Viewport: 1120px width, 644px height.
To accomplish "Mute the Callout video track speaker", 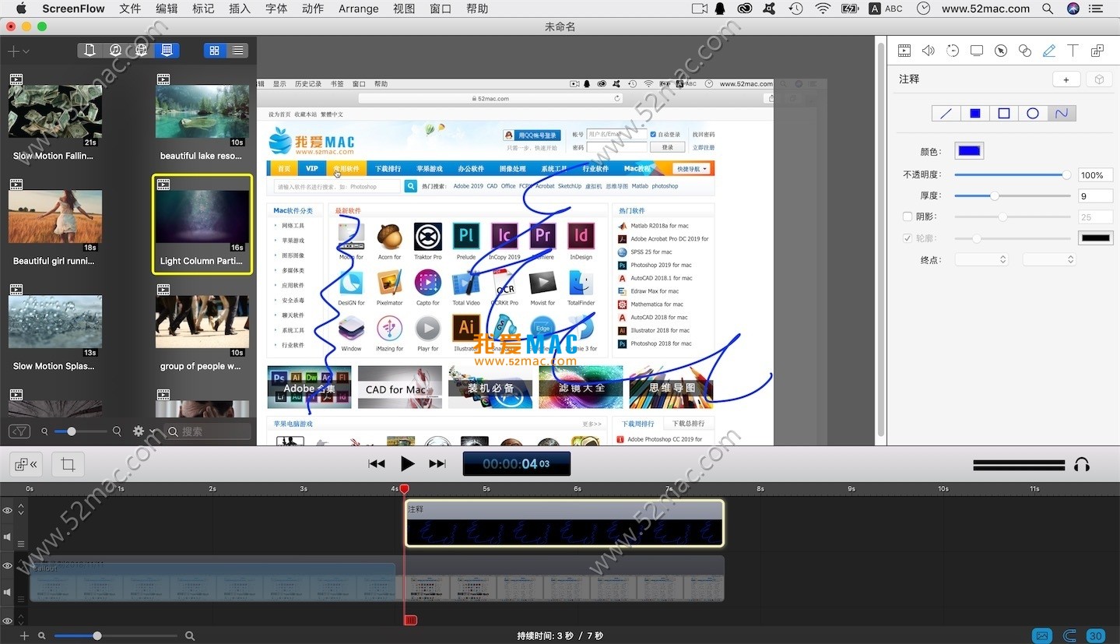I will [x=7, y=593].
